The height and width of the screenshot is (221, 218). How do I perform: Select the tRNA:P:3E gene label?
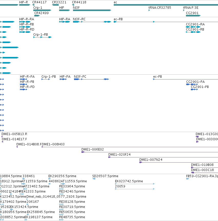pos(191,8)
